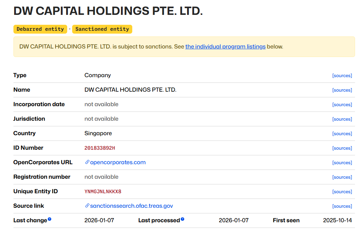The width and height of the screenshot is (360, 235).
Task: Select Unique Entity ID code YNMGJNLNKKX8
Action: pyautogui.click(x=103, y=192)
